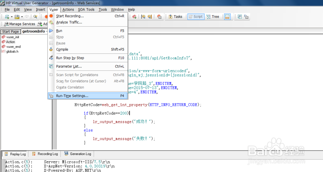Click the Find magnifier toolbar icon

(36, 17)
